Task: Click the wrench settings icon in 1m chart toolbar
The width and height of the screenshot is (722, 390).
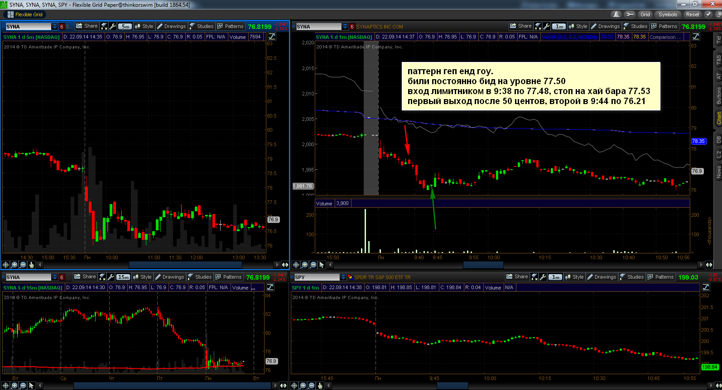Action: pos(546,26)
